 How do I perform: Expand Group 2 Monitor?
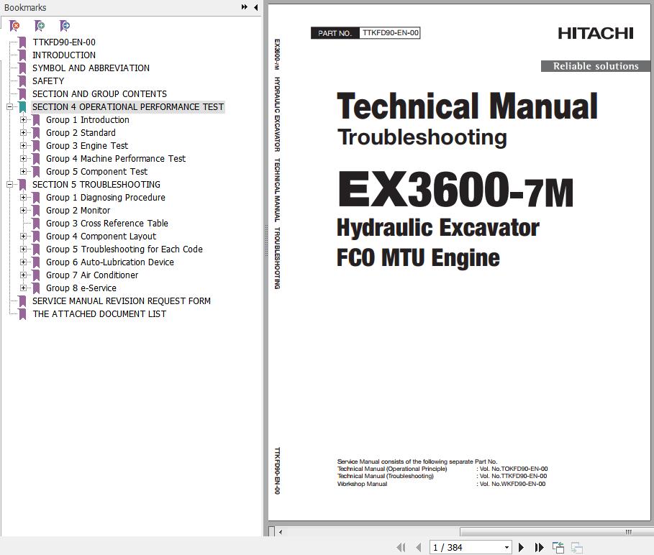coord(23,211)
